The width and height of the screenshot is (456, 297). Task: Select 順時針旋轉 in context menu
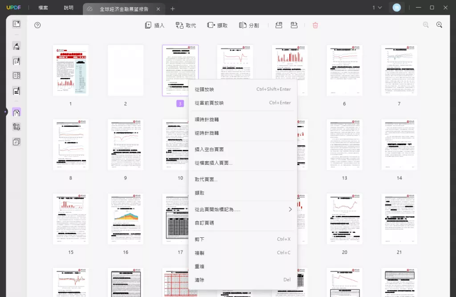click(243, 119)
